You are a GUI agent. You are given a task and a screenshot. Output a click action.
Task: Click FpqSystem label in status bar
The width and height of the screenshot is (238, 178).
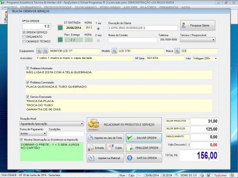click(220, 175)
